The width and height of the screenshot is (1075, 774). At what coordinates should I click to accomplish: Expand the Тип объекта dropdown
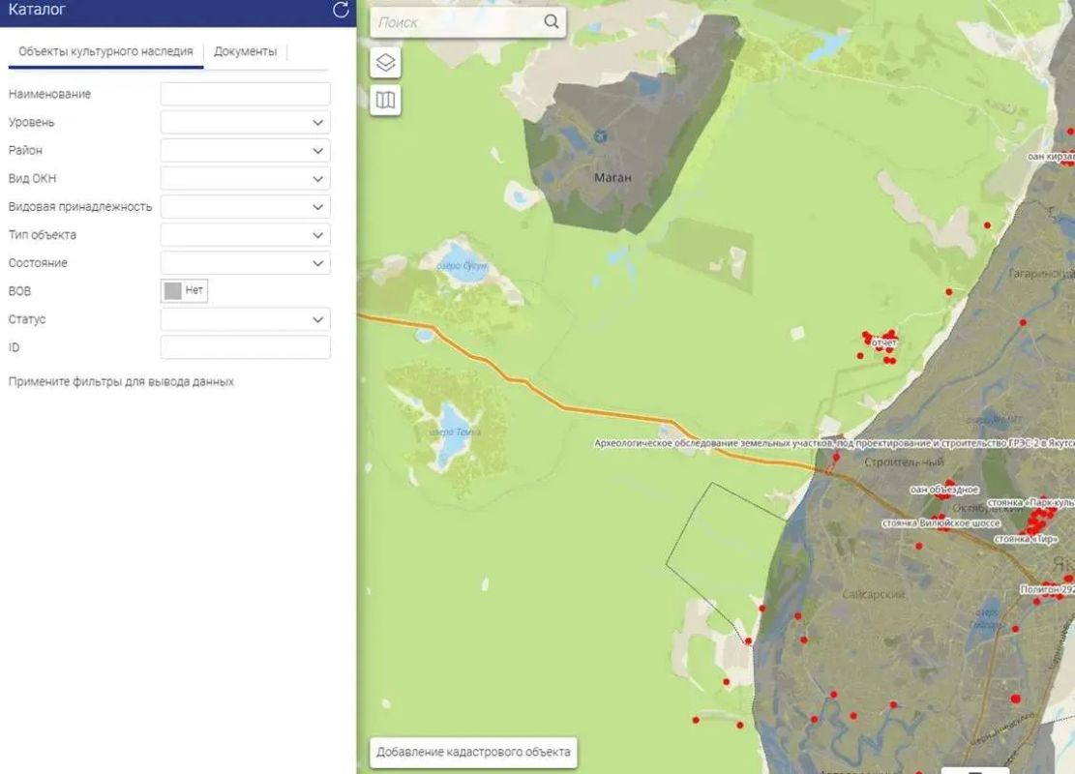[246, 235]
